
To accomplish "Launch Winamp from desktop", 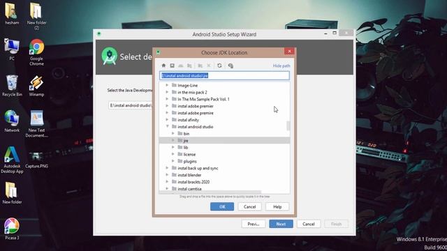I will coord(36,86).
